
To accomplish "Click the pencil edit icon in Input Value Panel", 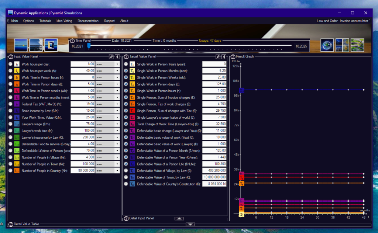I will coord(111,57).
